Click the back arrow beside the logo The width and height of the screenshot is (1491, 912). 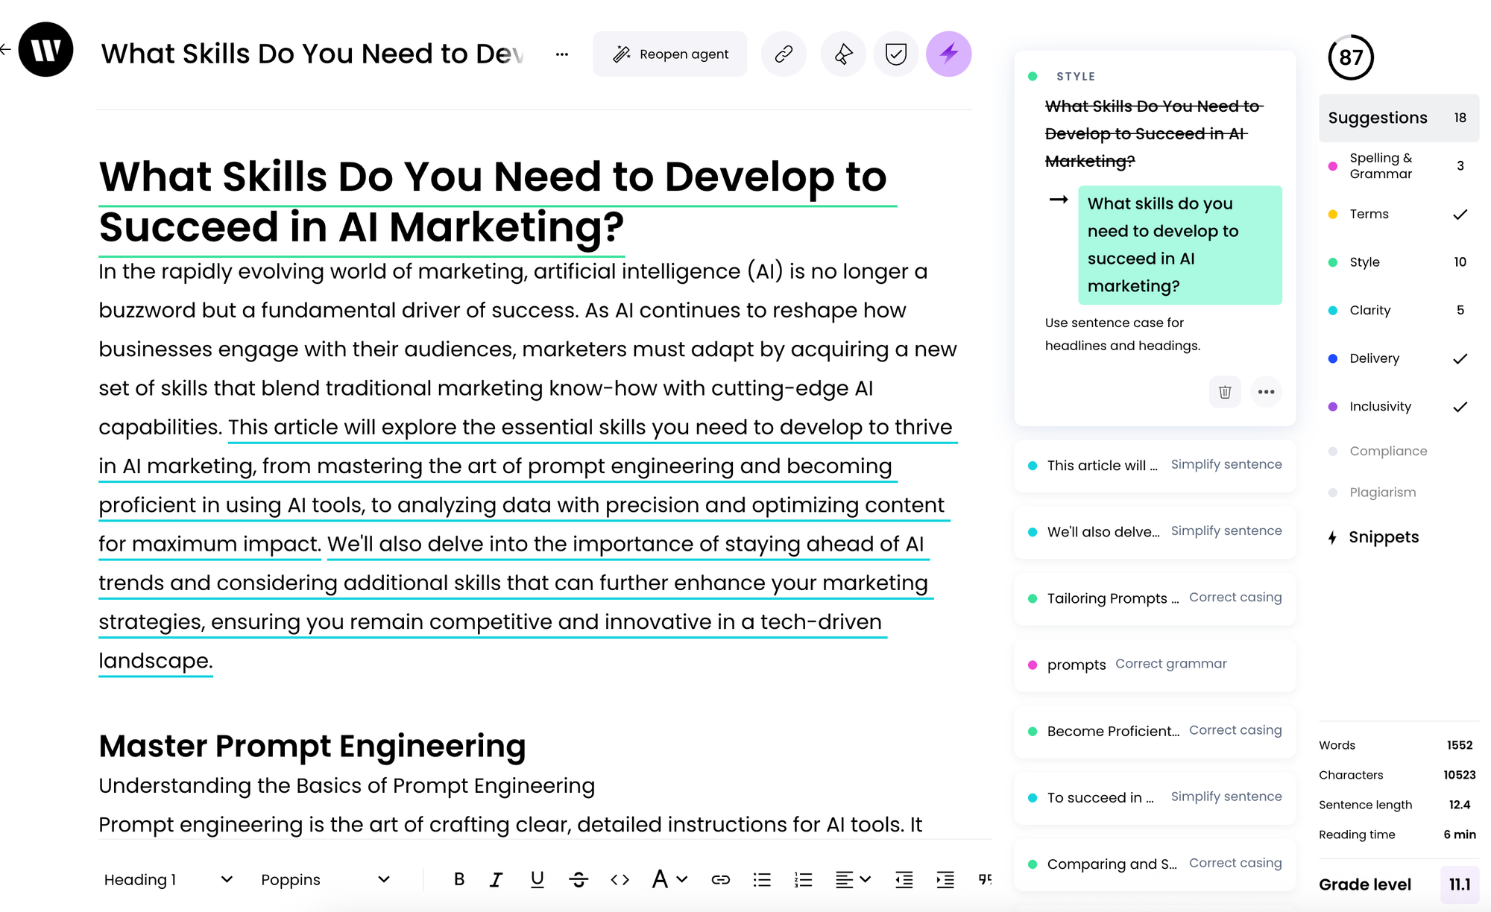[x=6, y=50]
